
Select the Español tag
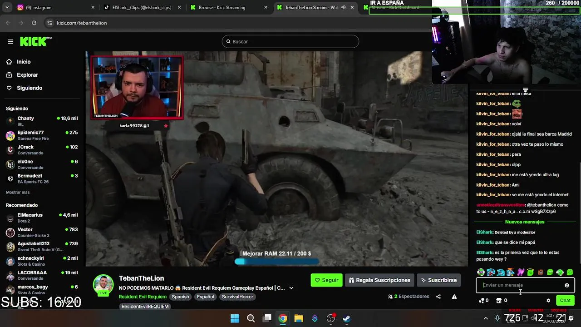pyautogui.click(x=205, y=297)
